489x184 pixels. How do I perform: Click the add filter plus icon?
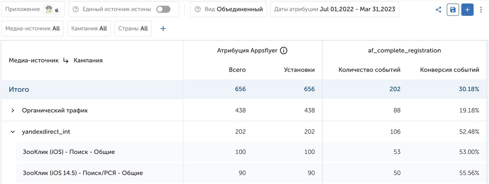163,28
